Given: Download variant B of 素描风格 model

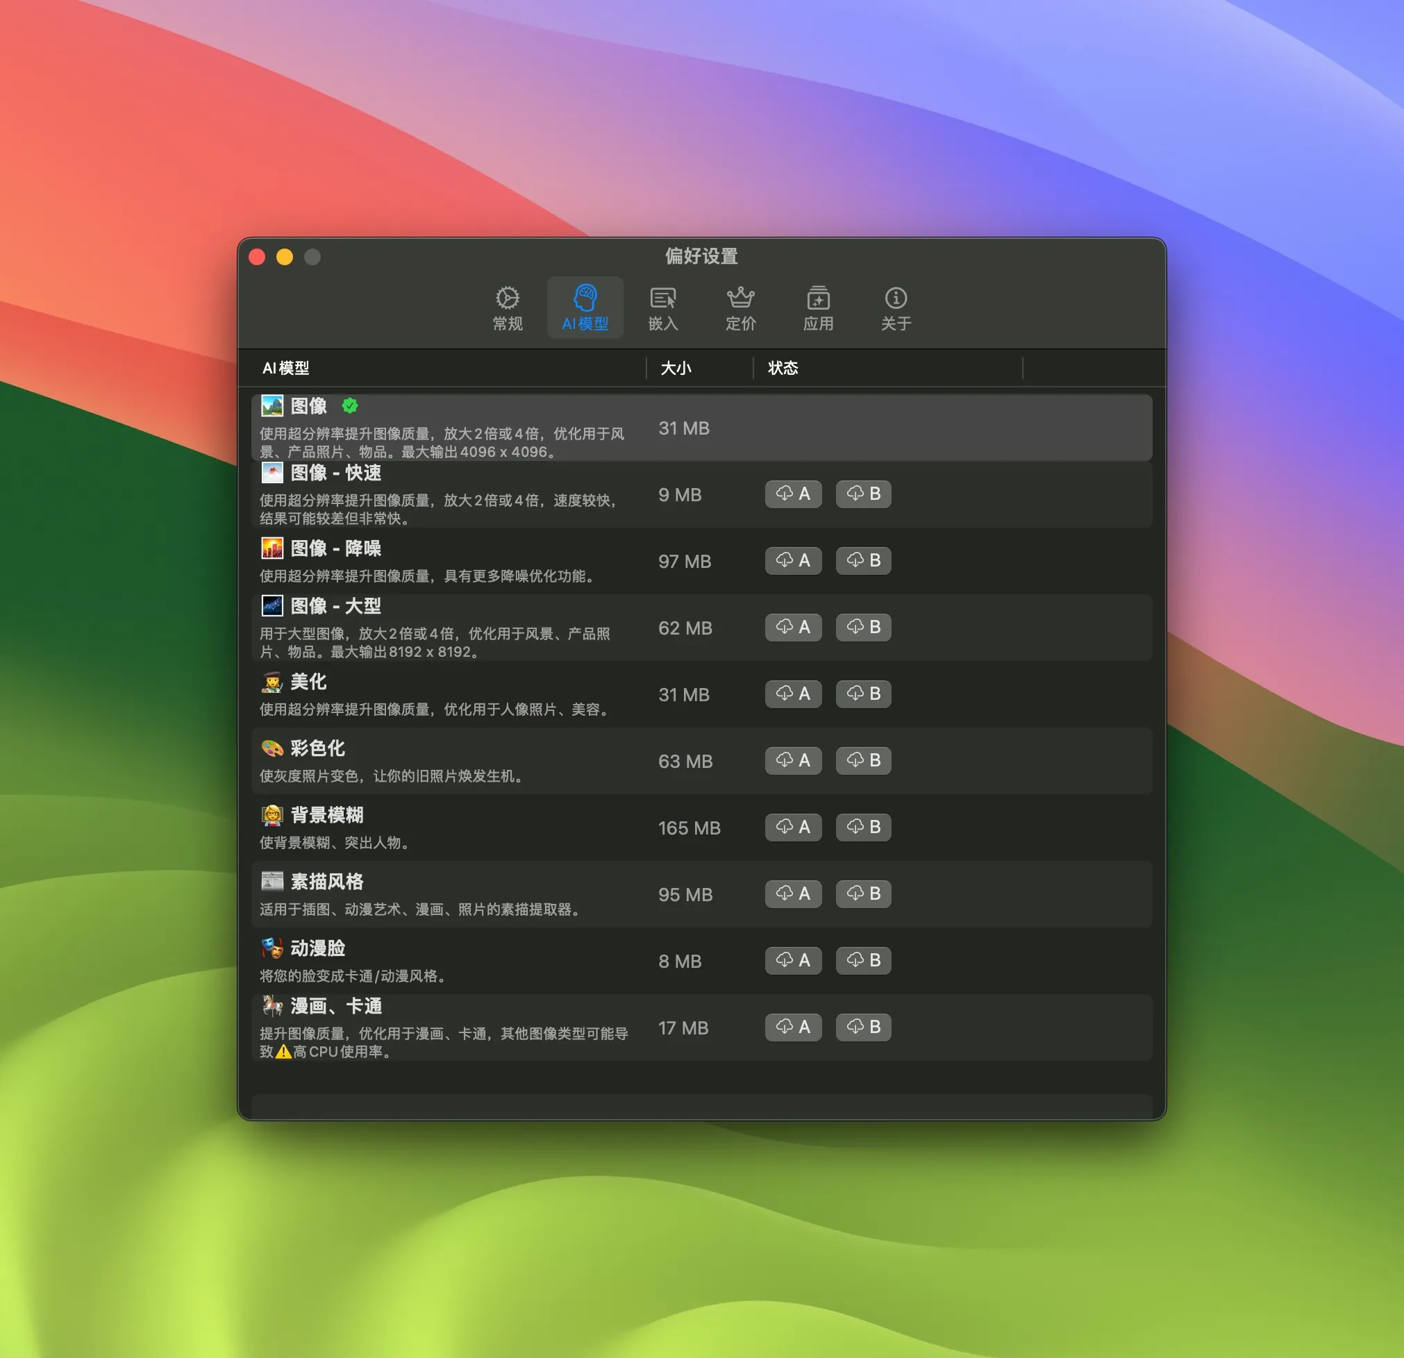Looking at the screenshot, I should [862, 894].
